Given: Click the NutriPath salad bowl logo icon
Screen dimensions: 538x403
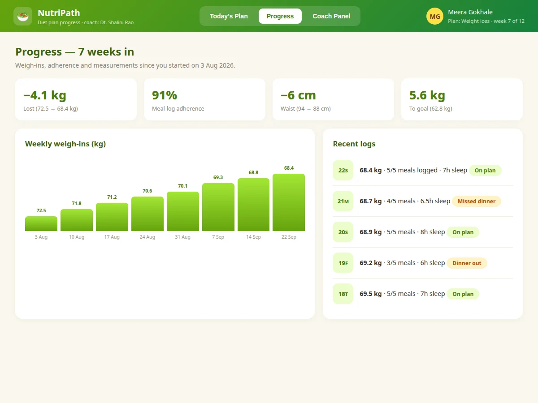Looking at the screenshot, I should pos(23,16).
